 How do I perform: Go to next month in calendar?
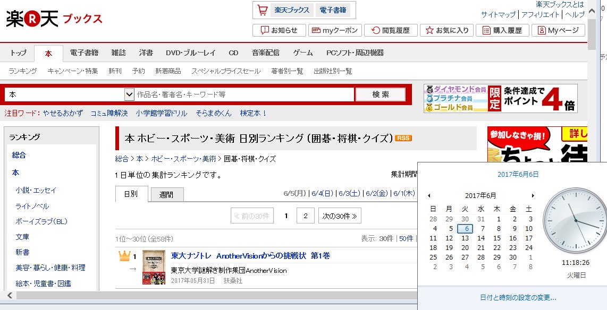click(x=533, y=195)
